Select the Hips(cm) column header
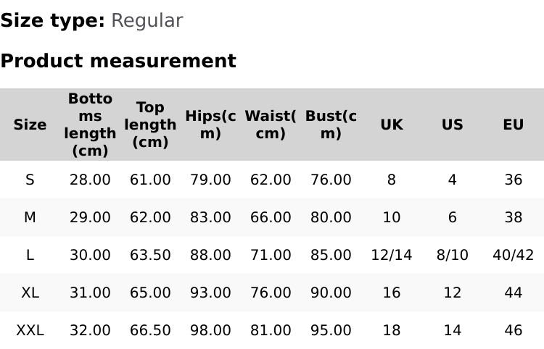The height and width of the screenshot is (349, 544). [210, 125]
